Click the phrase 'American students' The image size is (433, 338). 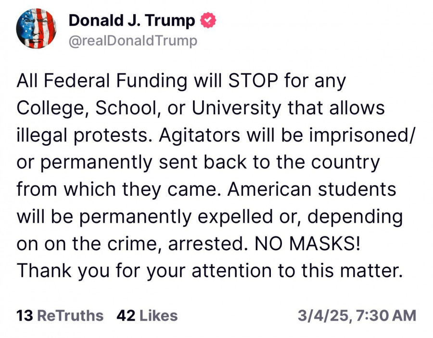312,189
